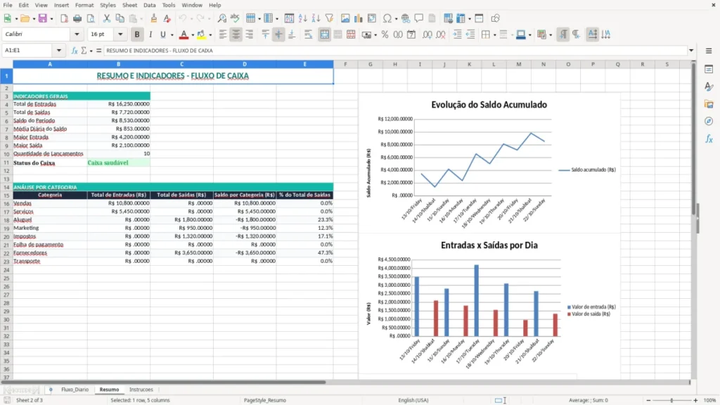Open sidebar Properties icon
The height and width of the screenshot is (405, 720).
709,70
